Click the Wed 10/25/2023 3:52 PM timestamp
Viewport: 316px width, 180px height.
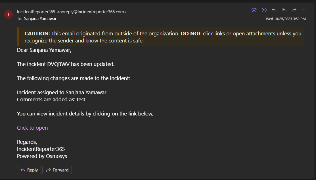click(286, 19)
